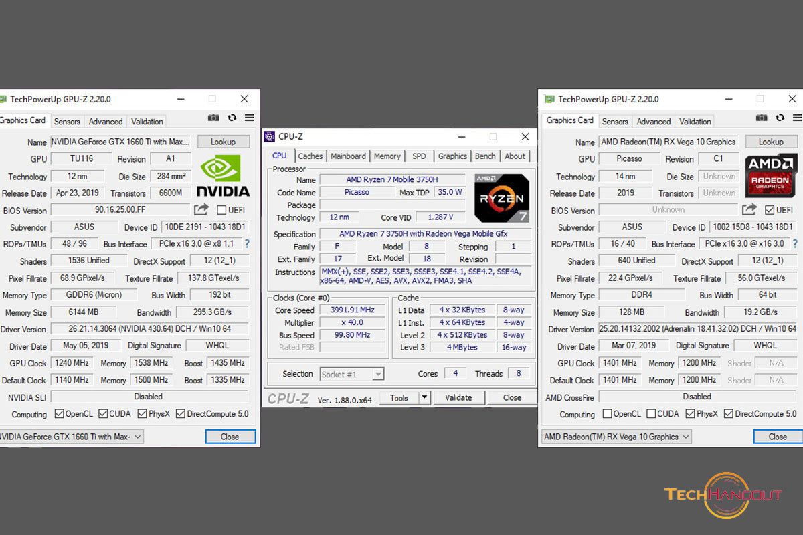Click Memory Type GDDR6 (Micron) field
This screenshot has width=803, height=535.
(94, 295)
